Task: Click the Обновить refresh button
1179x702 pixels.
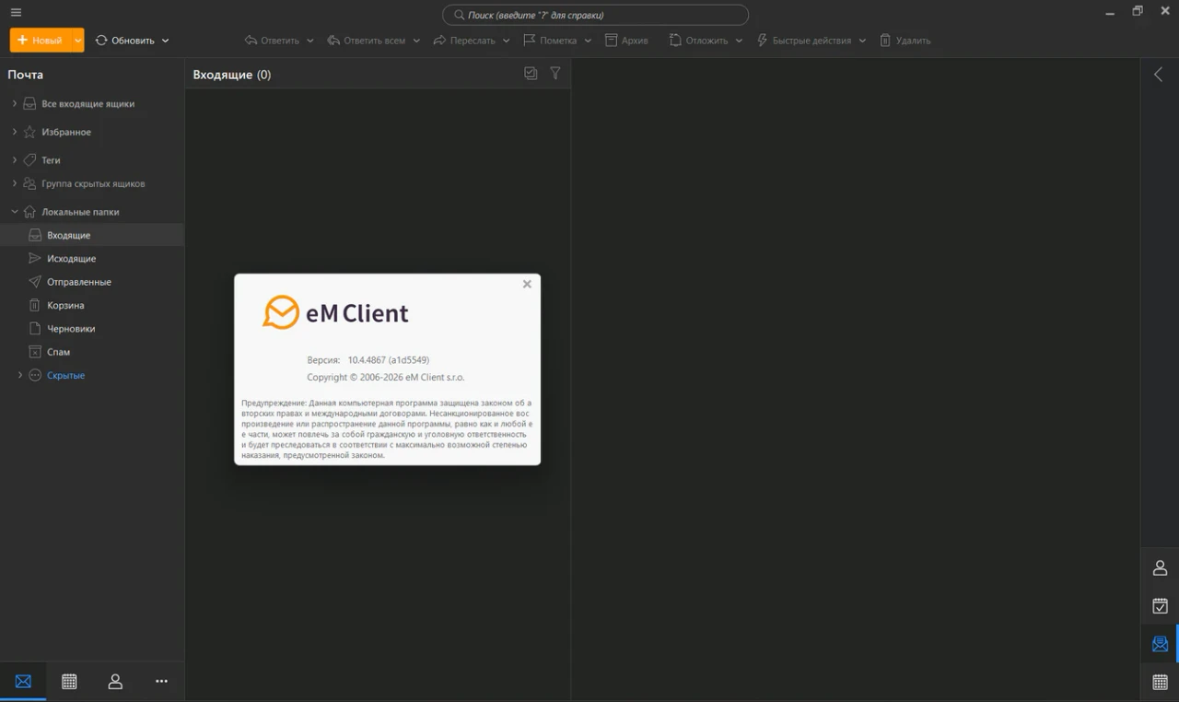Action: click(x=124, y=41)
